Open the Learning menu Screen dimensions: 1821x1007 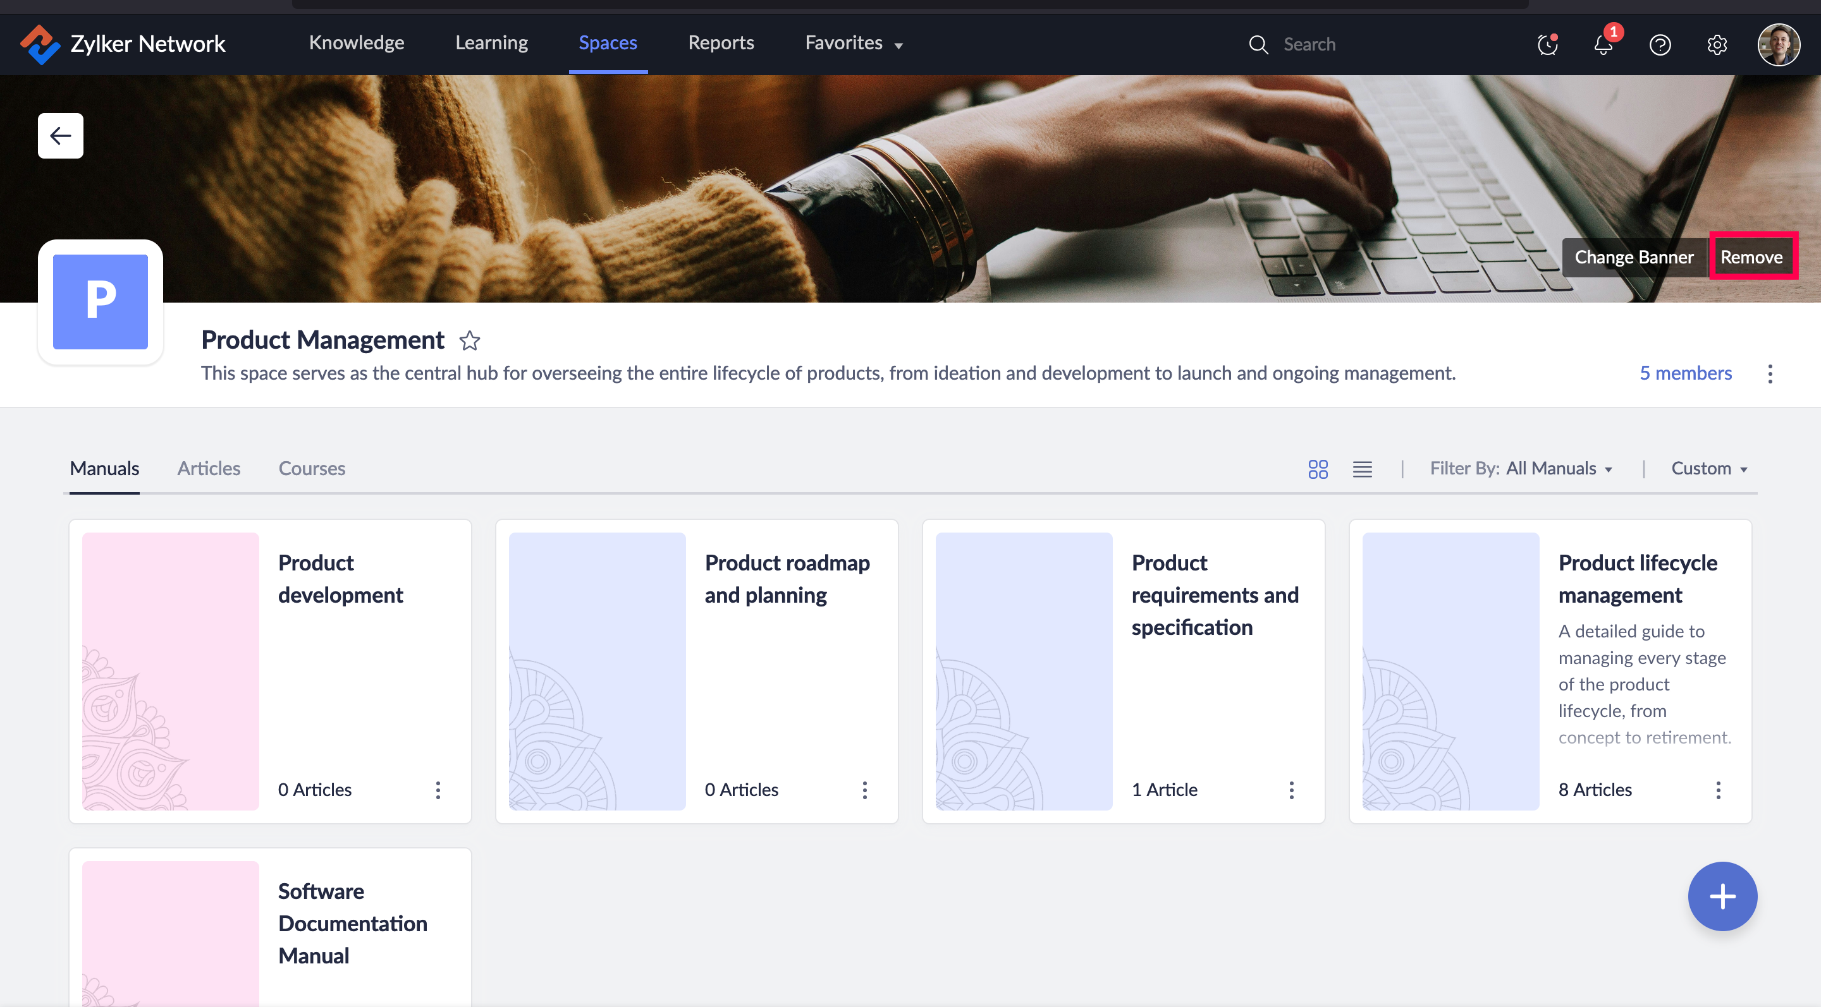click(491, 43)
